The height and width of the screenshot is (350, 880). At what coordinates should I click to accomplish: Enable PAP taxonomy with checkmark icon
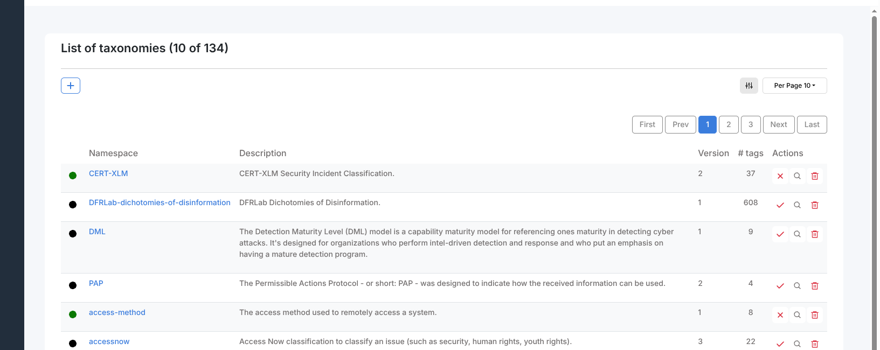pyautogui.click(x=780, y=286)
